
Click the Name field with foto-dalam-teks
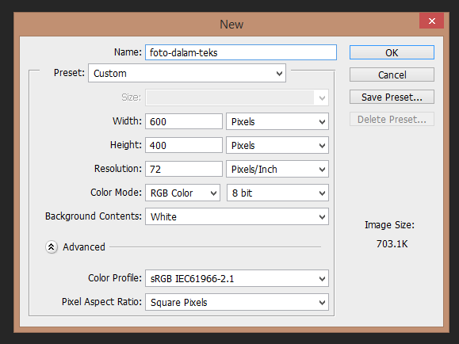241,52
